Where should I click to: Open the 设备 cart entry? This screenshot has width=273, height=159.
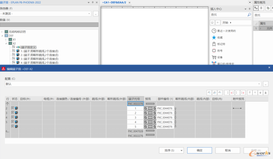coord(217,57)
